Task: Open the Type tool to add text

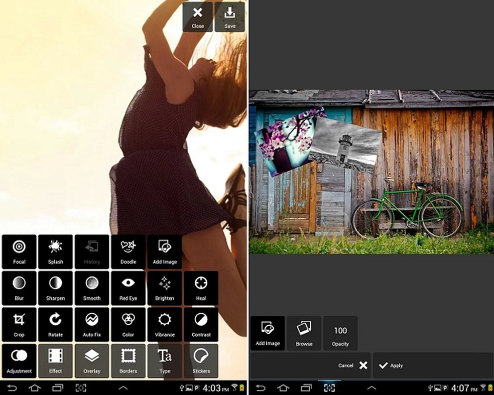Action: pos(165,361)
